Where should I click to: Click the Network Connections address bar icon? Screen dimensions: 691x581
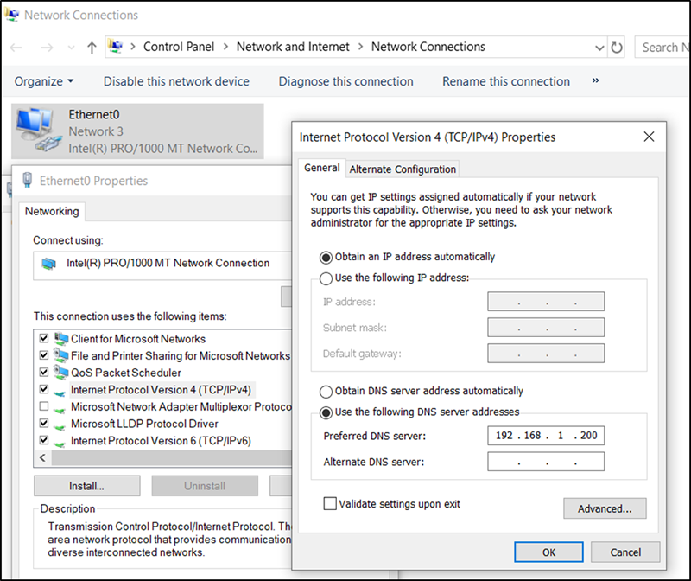point(116,47)
